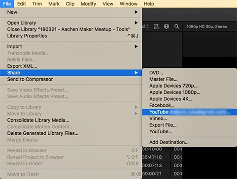The width and height of the screenshot is (237, 179).
Task: Open the filter popup with up-down arrows
Action: [x=146, y=27]
